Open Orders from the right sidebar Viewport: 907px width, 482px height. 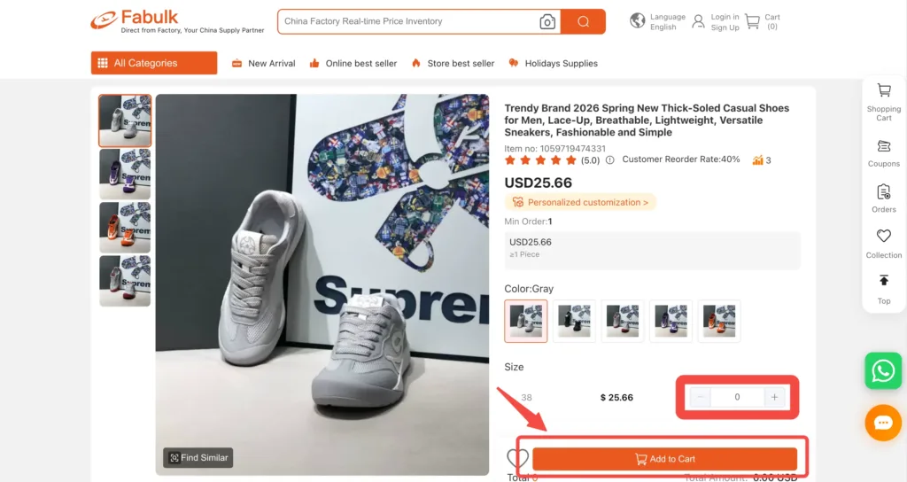click(x=883, y=198)
